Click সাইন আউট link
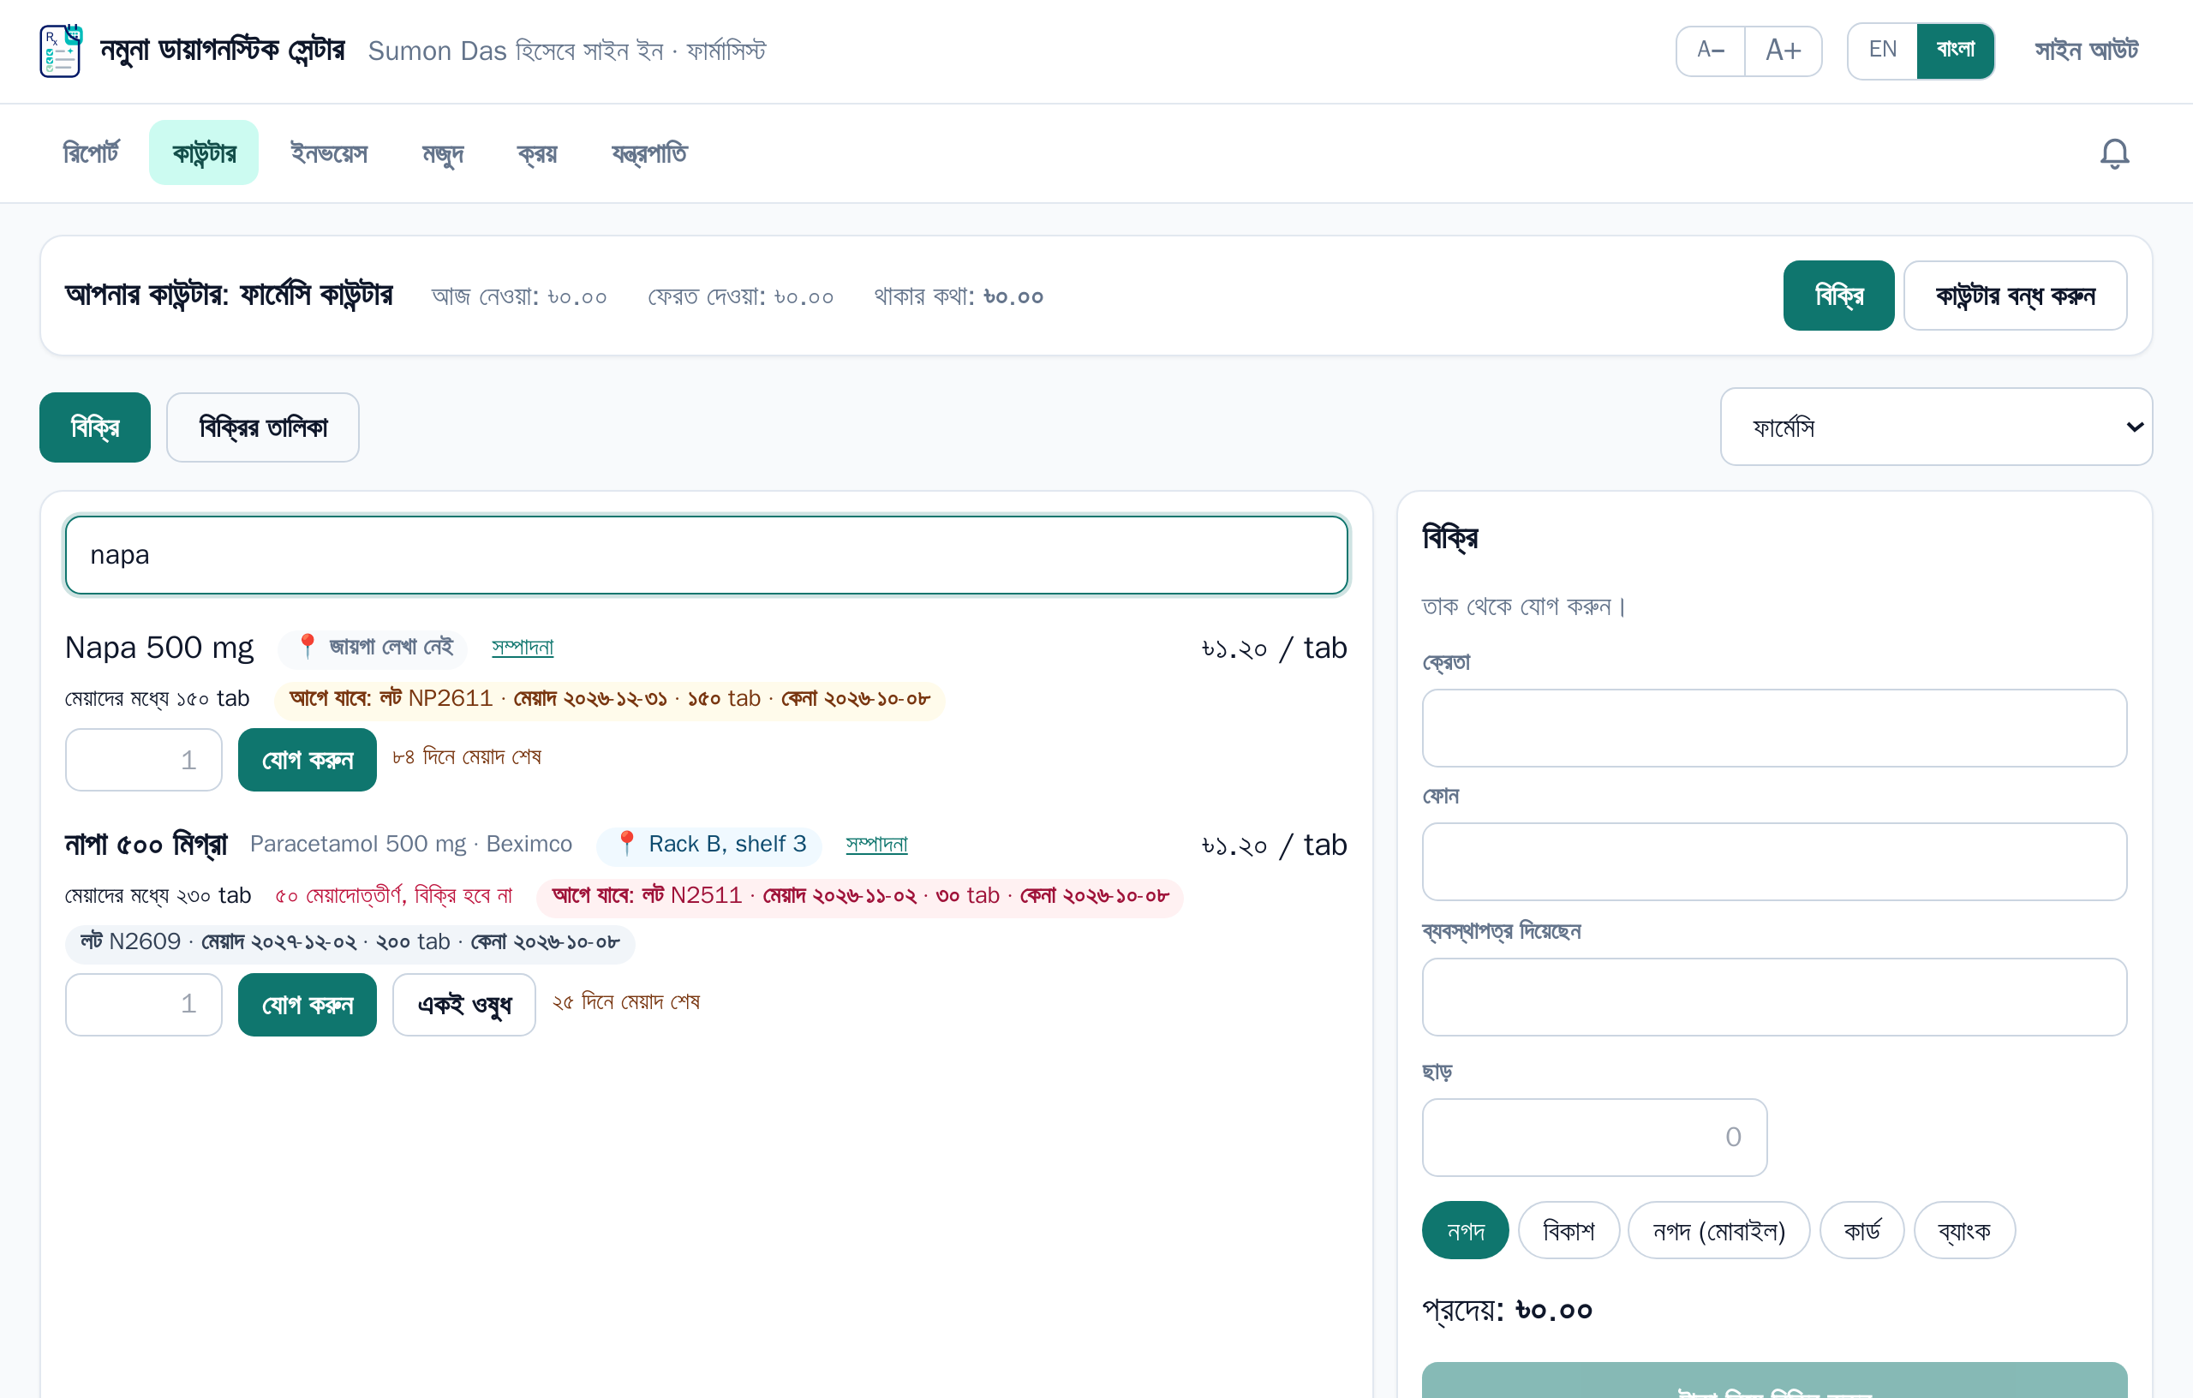2193x1398 pixels. pyautogui.click(x=2087, y=50)
